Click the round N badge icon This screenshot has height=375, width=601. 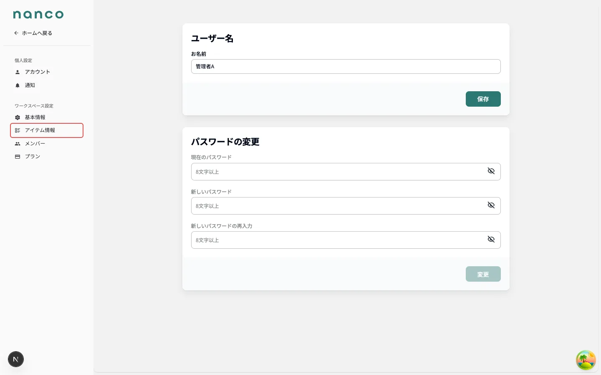click(x=16, y=359)
